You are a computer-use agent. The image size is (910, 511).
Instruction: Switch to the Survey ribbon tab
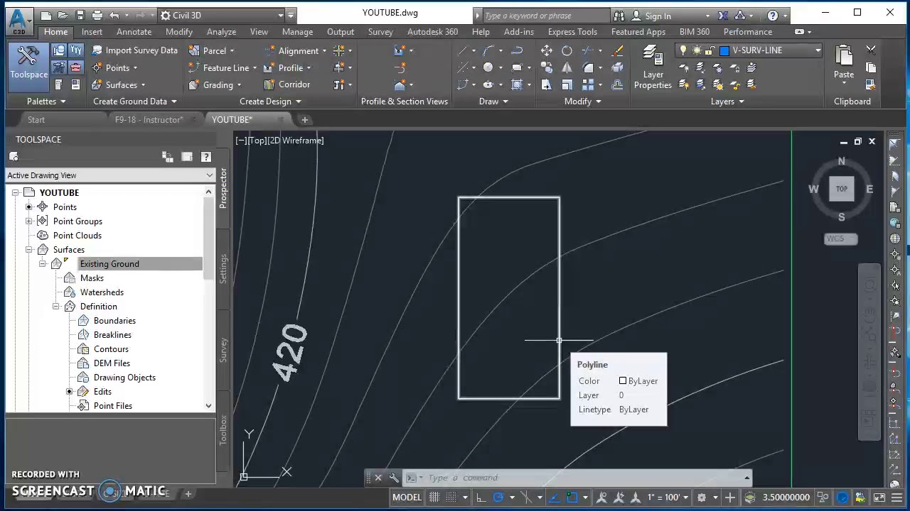380,32
